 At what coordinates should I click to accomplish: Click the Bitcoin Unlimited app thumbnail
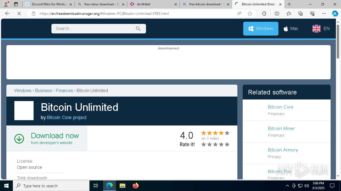click(24, 111)
